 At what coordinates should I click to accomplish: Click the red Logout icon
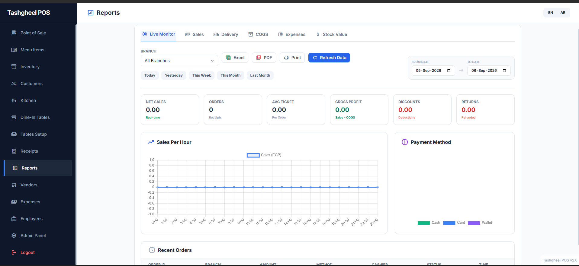[14, 252]
